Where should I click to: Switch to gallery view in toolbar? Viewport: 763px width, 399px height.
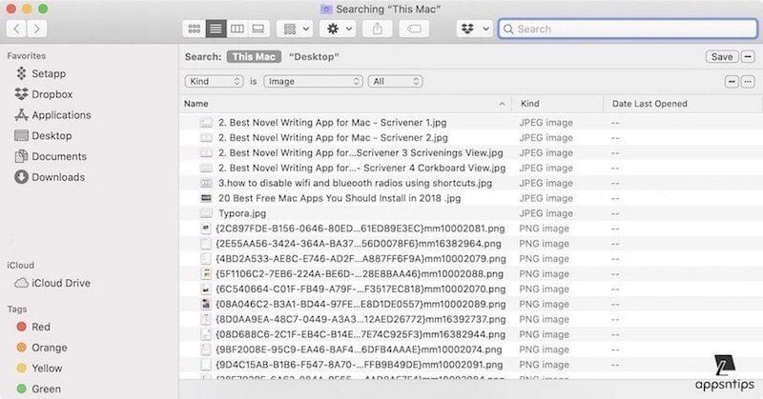pyautogui.click(x=258, y=30)
